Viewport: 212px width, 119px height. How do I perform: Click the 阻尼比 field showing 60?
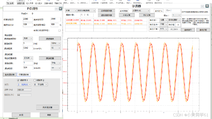(x=24, y=95)
